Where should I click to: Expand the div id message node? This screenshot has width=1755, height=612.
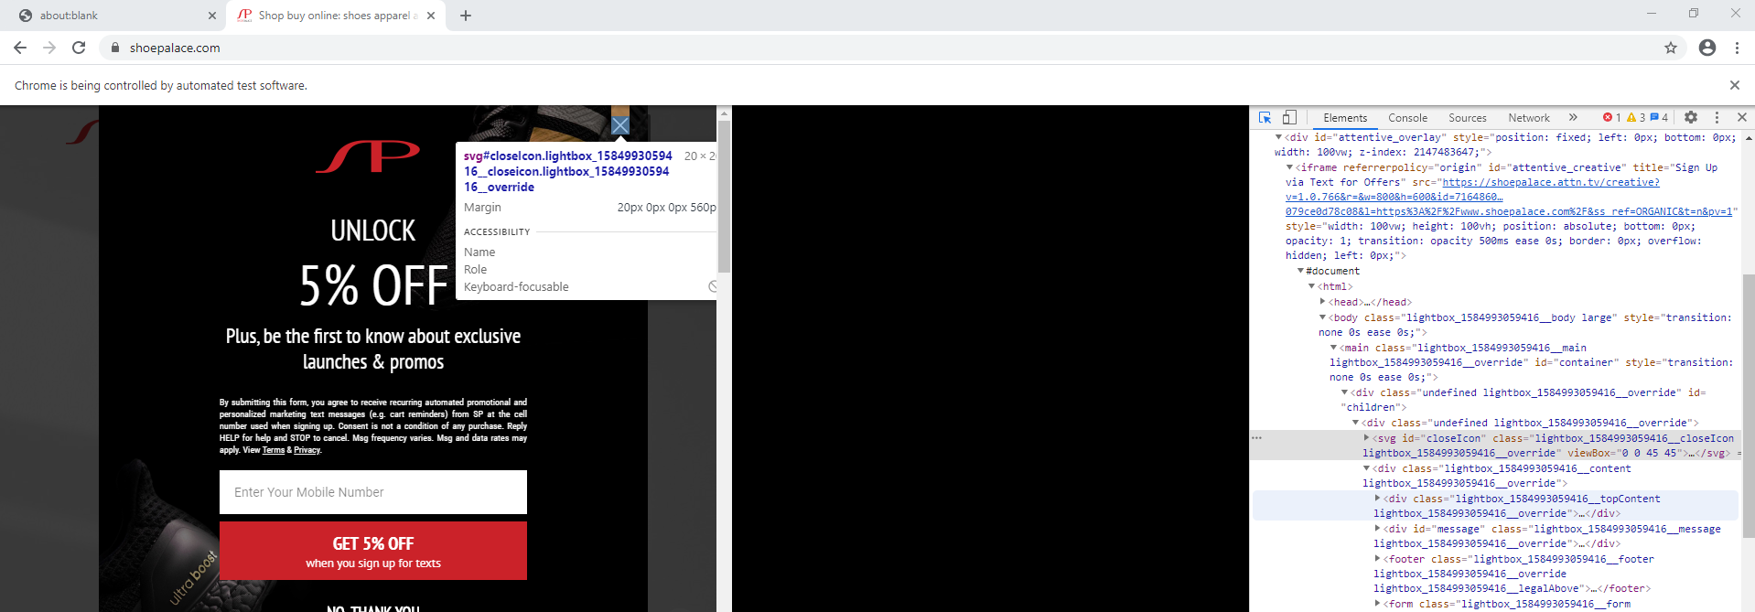tap(1377, 529)
